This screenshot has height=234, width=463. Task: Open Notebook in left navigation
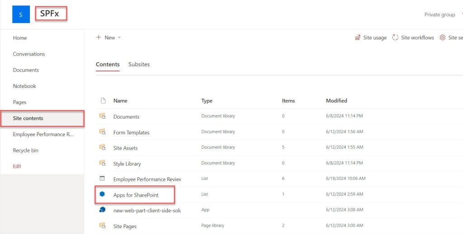tap(24, 86)
